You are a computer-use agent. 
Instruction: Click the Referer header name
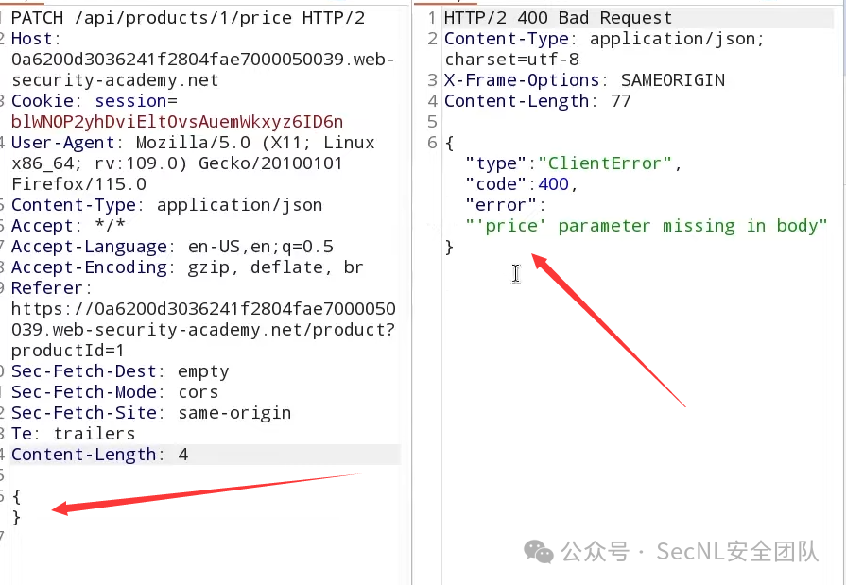[47, 288]
